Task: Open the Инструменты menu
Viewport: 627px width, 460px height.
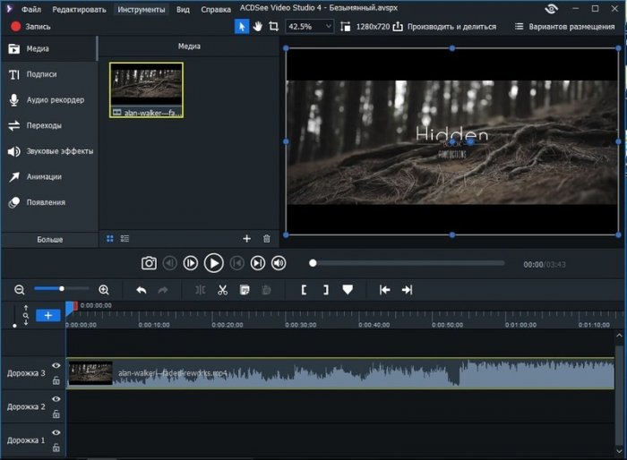Action: (x=142, y=9)
